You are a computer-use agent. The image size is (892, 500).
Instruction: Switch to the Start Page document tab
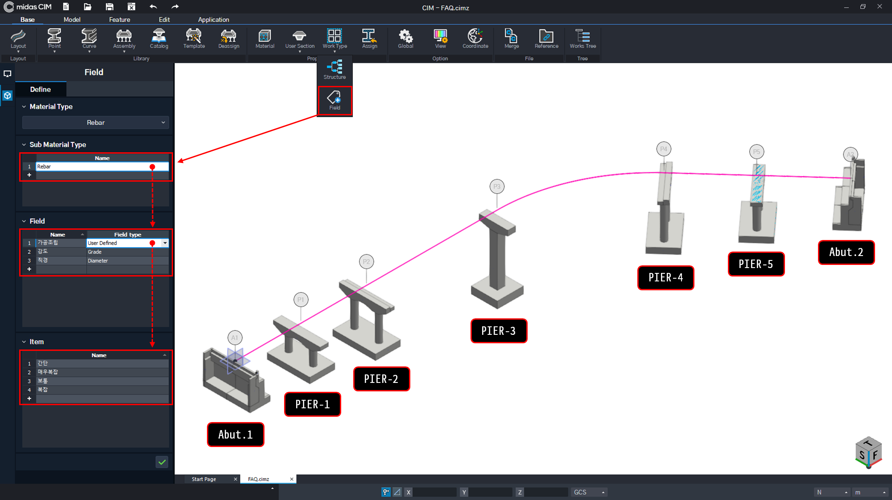204,479
